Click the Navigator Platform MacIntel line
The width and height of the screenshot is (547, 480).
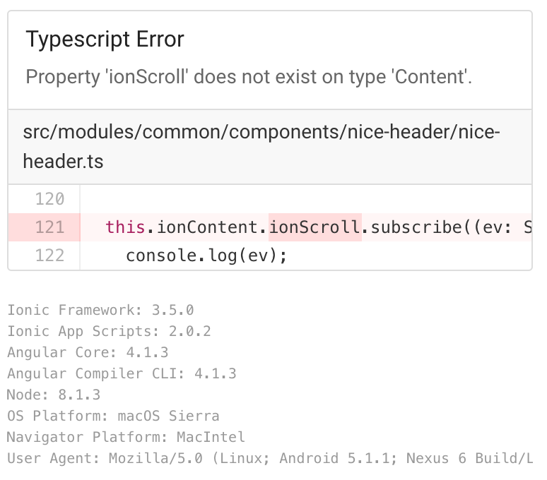127,437
